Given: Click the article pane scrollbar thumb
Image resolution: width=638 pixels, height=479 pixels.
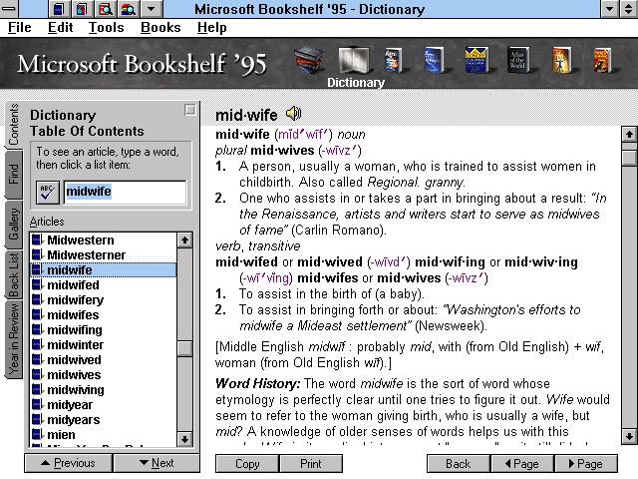Looking at the screenshot, I should (629, 158).
